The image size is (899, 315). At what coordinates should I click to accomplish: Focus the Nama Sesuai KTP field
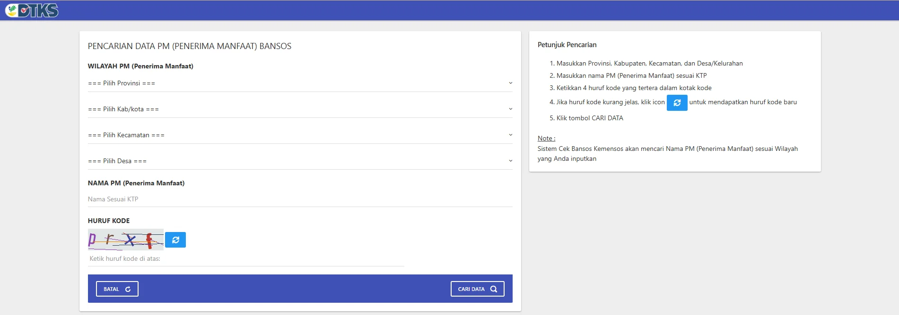coord(300,199)
